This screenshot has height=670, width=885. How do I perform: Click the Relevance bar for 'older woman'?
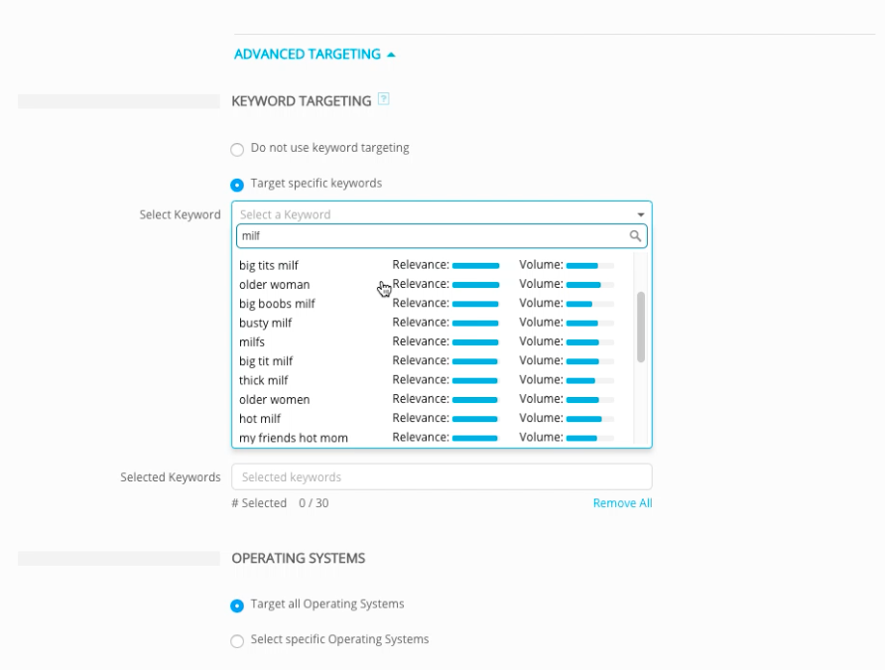[476, 285]
